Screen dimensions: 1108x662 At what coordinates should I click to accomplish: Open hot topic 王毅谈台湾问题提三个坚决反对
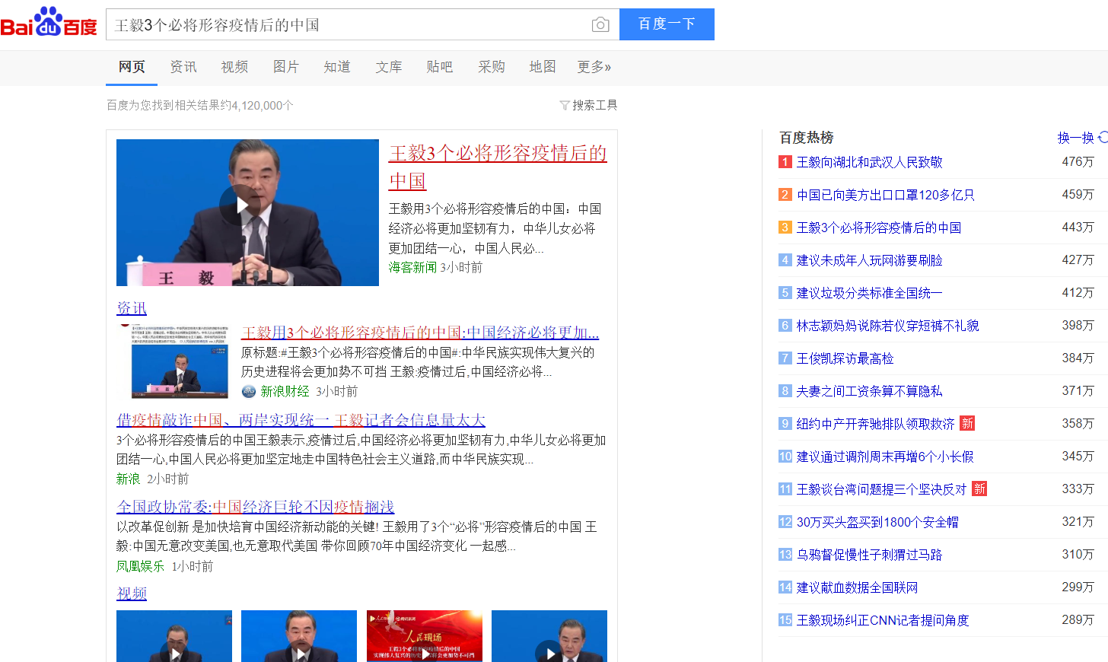[x=882, y=489]
